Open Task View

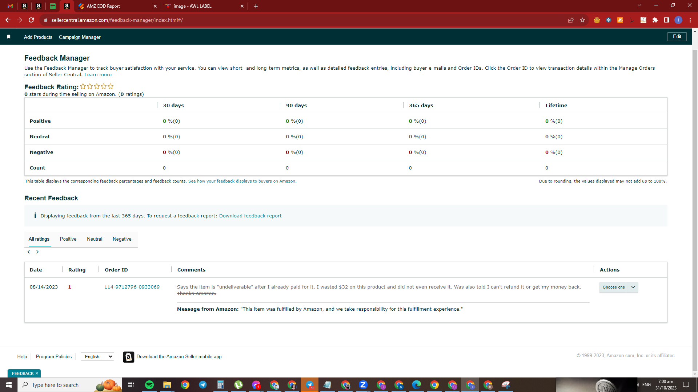point(131,385)
